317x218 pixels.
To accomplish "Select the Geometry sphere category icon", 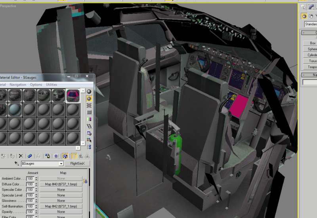I will (304, 16).
